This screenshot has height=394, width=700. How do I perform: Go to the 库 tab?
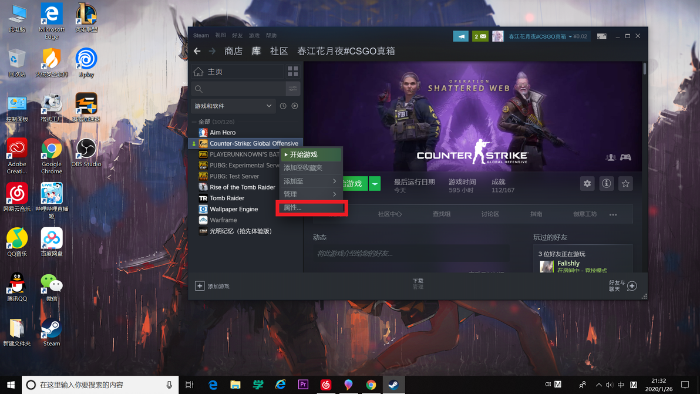[x=256, y=51]
